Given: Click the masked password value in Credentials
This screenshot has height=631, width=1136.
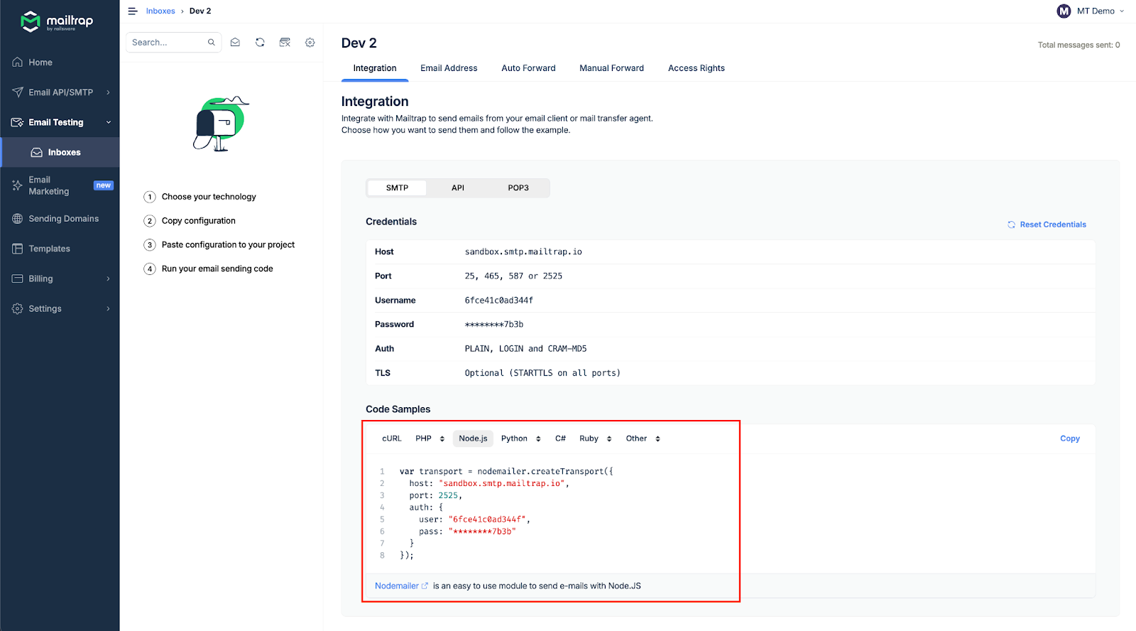Looking at the screenshot, I should [494, 324].
